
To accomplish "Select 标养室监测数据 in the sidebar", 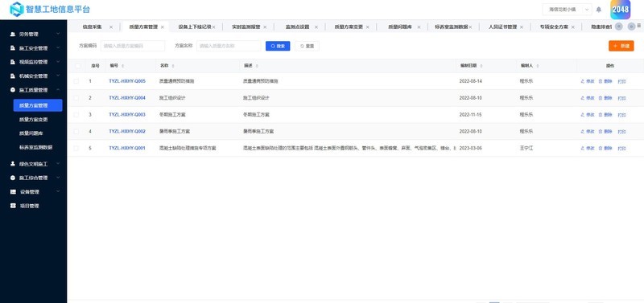I will 35,148.
